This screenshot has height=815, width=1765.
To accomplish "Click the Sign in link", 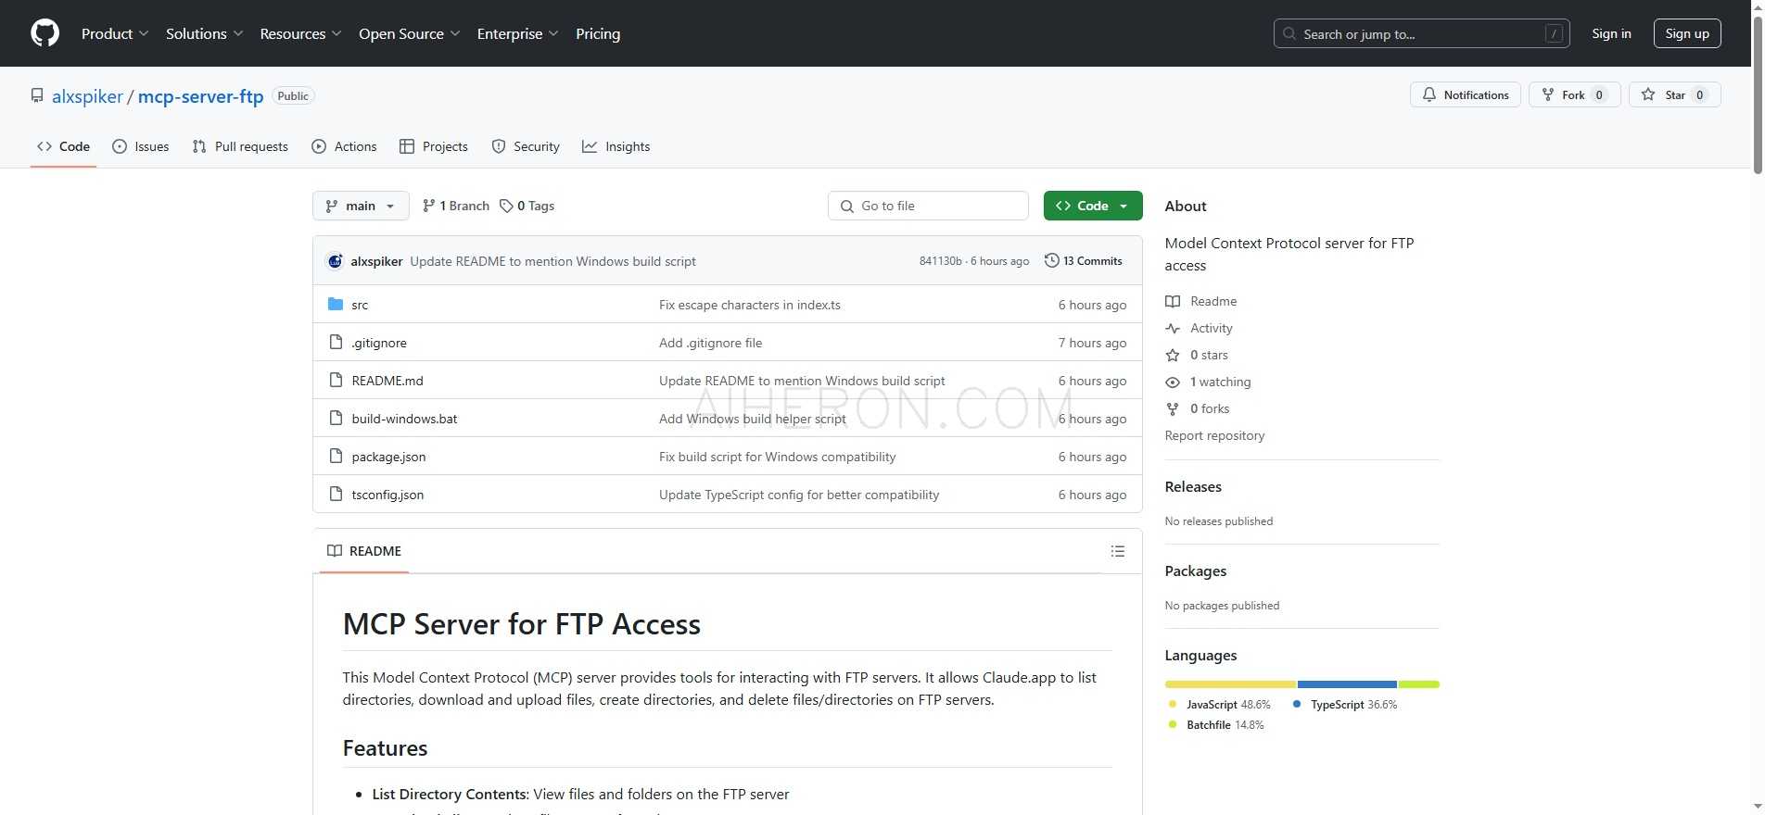I will (x=1611, y=33).
